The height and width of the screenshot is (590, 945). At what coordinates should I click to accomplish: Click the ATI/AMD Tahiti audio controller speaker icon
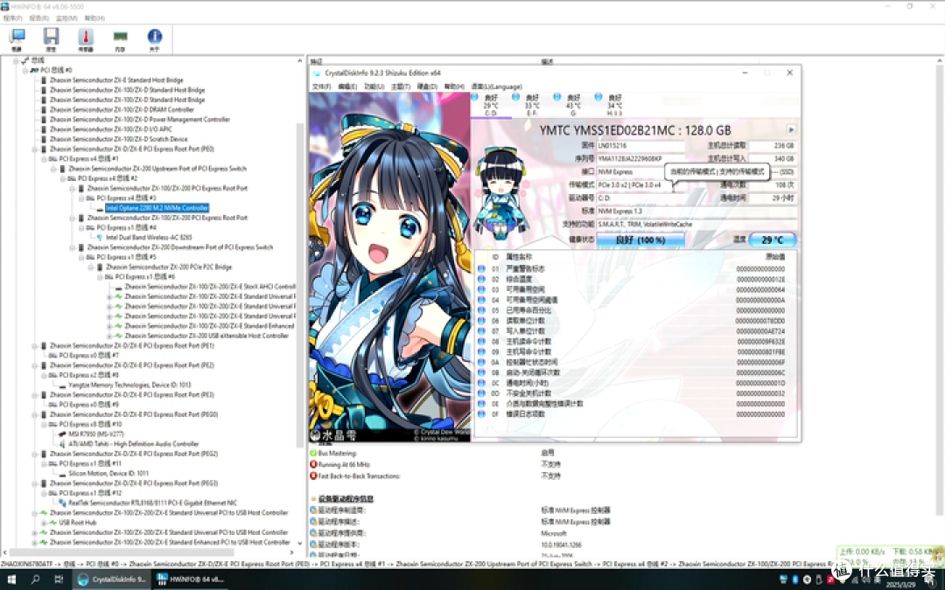pos(62,444)
